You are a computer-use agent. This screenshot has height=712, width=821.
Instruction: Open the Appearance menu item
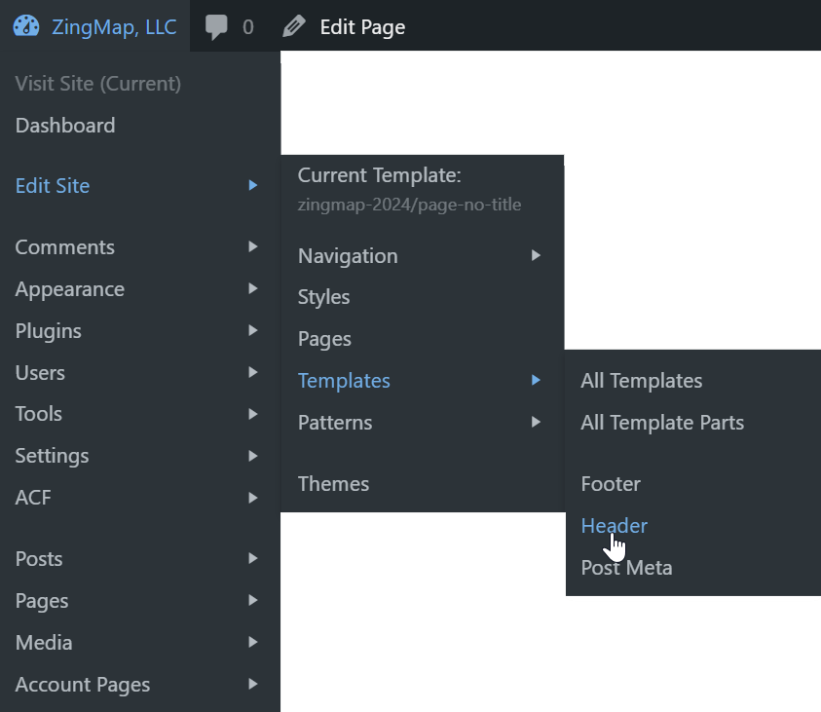tap(70, 289)
